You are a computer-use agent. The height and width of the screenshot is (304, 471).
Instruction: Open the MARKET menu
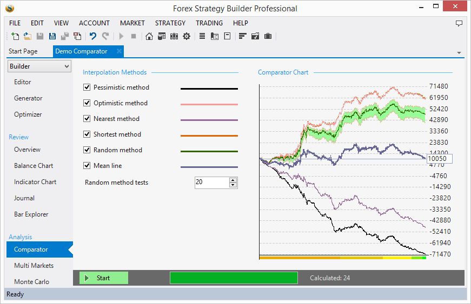click(x=132, y=23)
